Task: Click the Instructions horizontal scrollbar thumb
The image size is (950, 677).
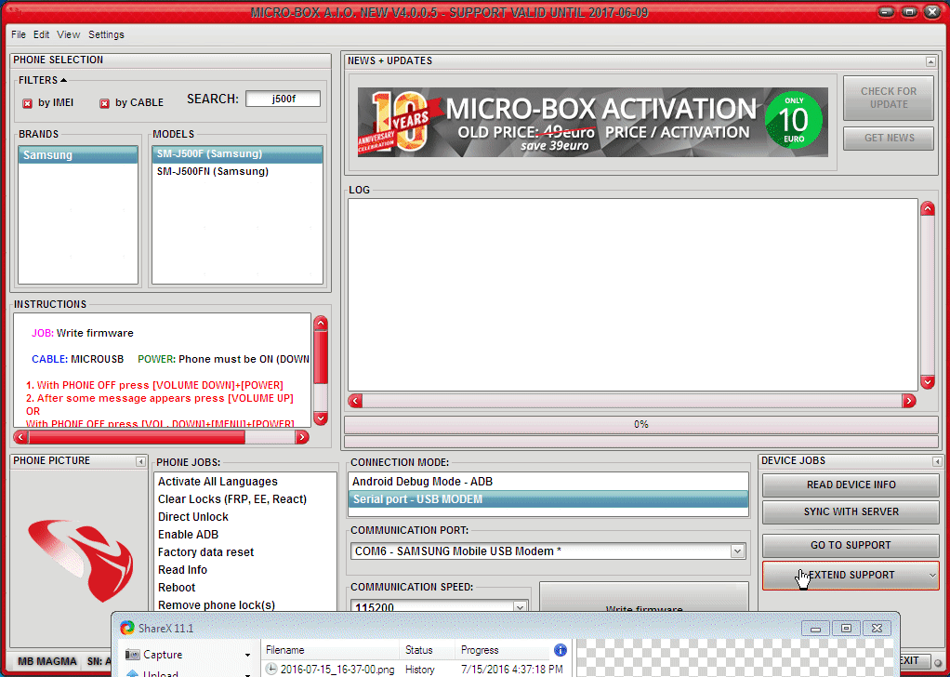Action: (x=137, y=437)
